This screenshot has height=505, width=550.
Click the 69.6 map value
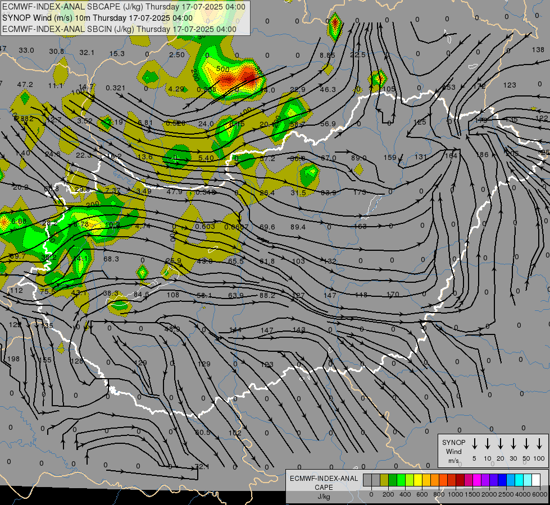point(267,227)
